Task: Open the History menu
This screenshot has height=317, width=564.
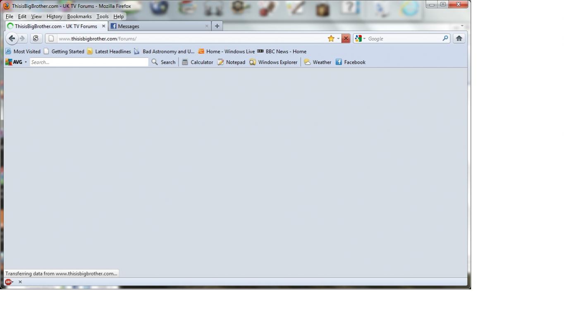Action: [x=54, y=17]
